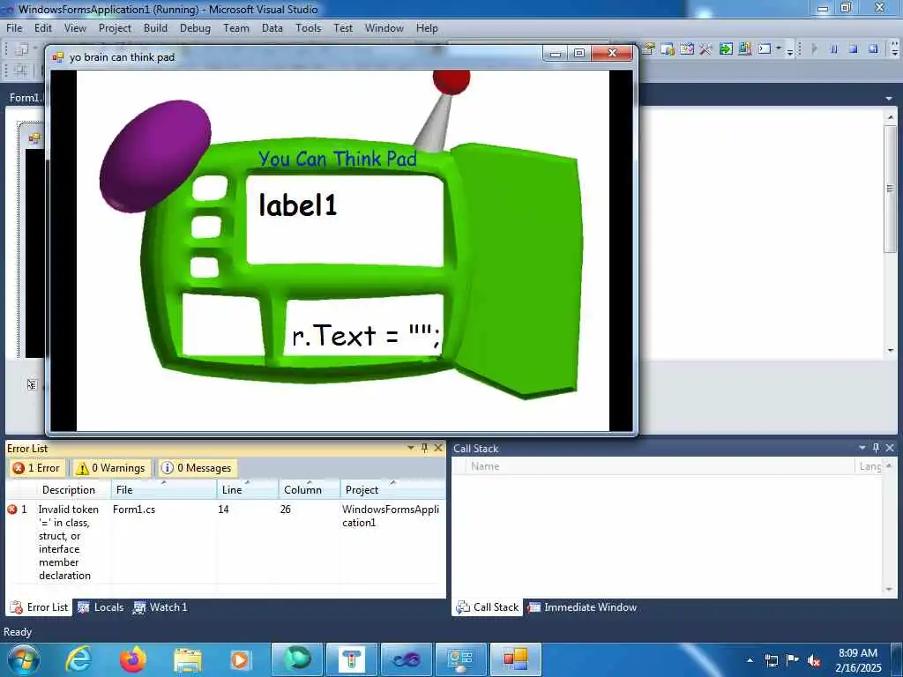Open the Window menu
Viewport: 903px width, 677px height.
pos(384,27)
